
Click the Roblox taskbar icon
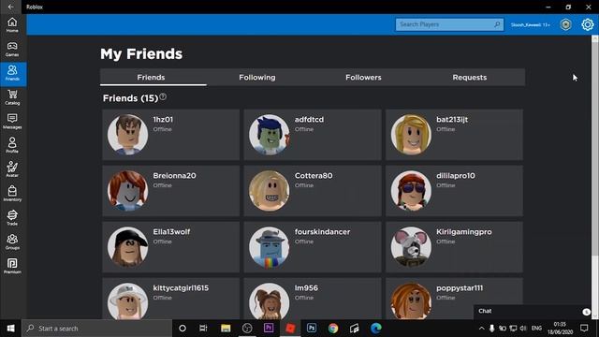(290, 329)
